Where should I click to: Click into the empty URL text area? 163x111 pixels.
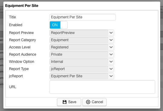(102, 87)
